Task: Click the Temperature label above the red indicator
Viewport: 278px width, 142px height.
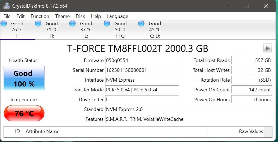Action: (x=23, y=100)
